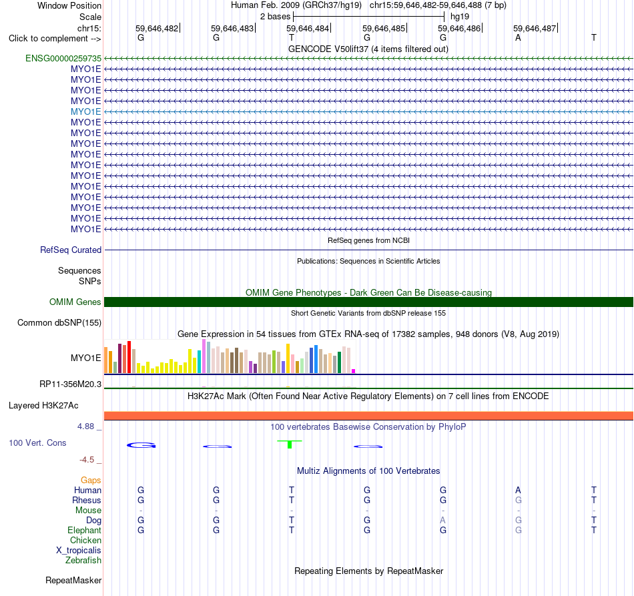The height and width of the screenshot is (596, 634).
Task: Click the 100 Vert. Cons label
Action: coord(37,442)
